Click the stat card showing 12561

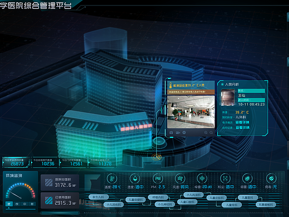click(73, 162)
